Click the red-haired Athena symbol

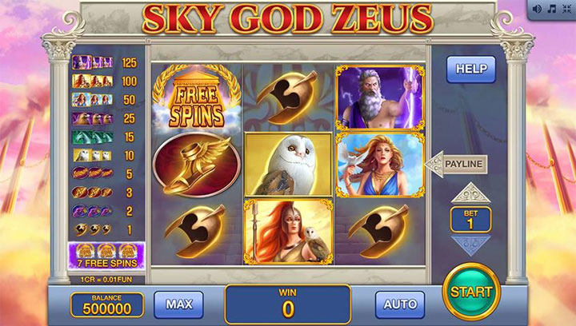[288, 232]
